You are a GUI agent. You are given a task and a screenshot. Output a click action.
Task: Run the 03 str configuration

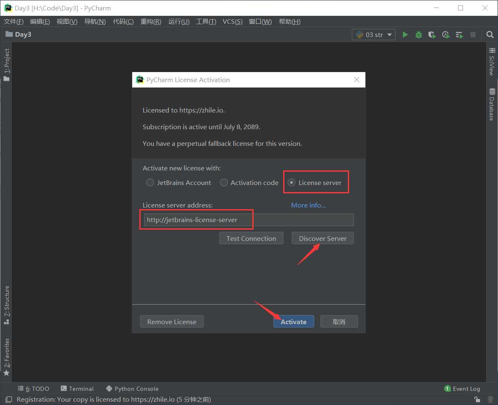tap(405, 35)
